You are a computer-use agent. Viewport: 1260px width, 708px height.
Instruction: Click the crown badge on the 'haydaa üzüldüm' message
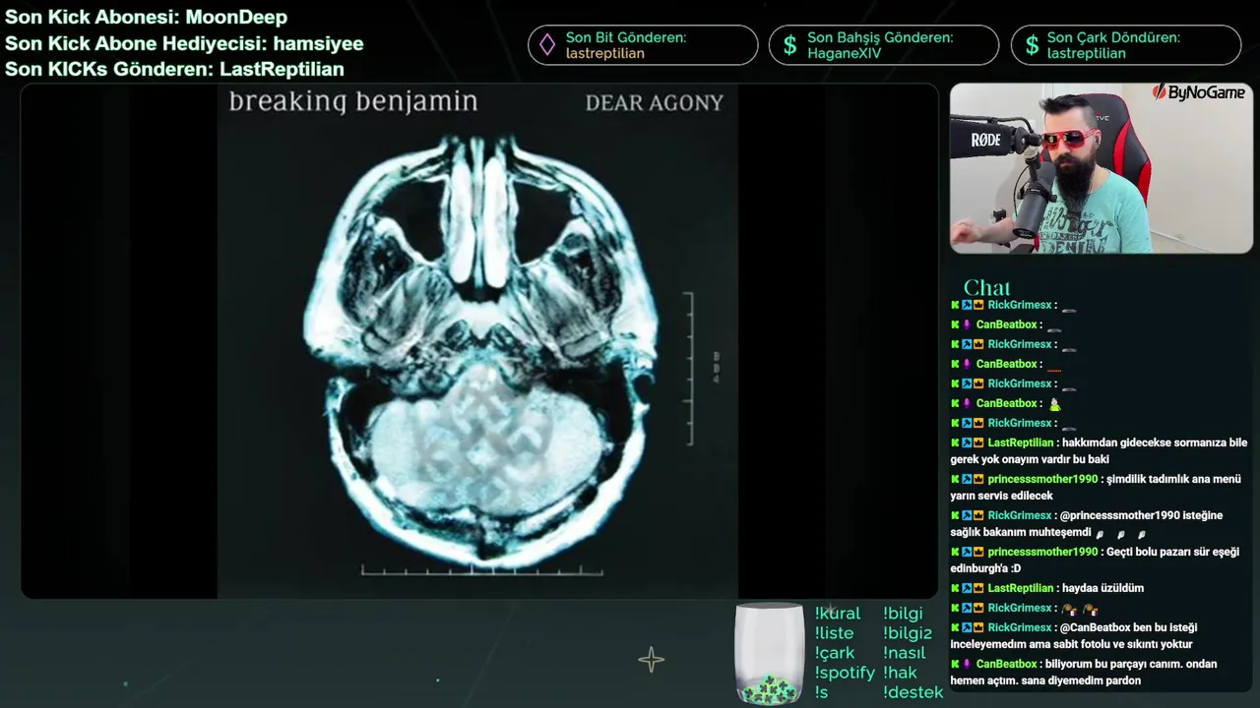click(x=978, y=588)
